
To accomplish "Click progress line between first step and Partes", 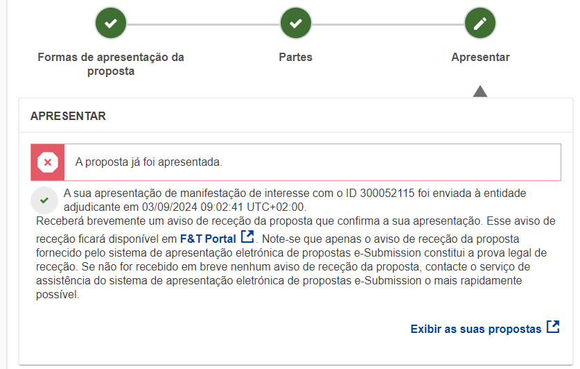I will tap(203, 24).
